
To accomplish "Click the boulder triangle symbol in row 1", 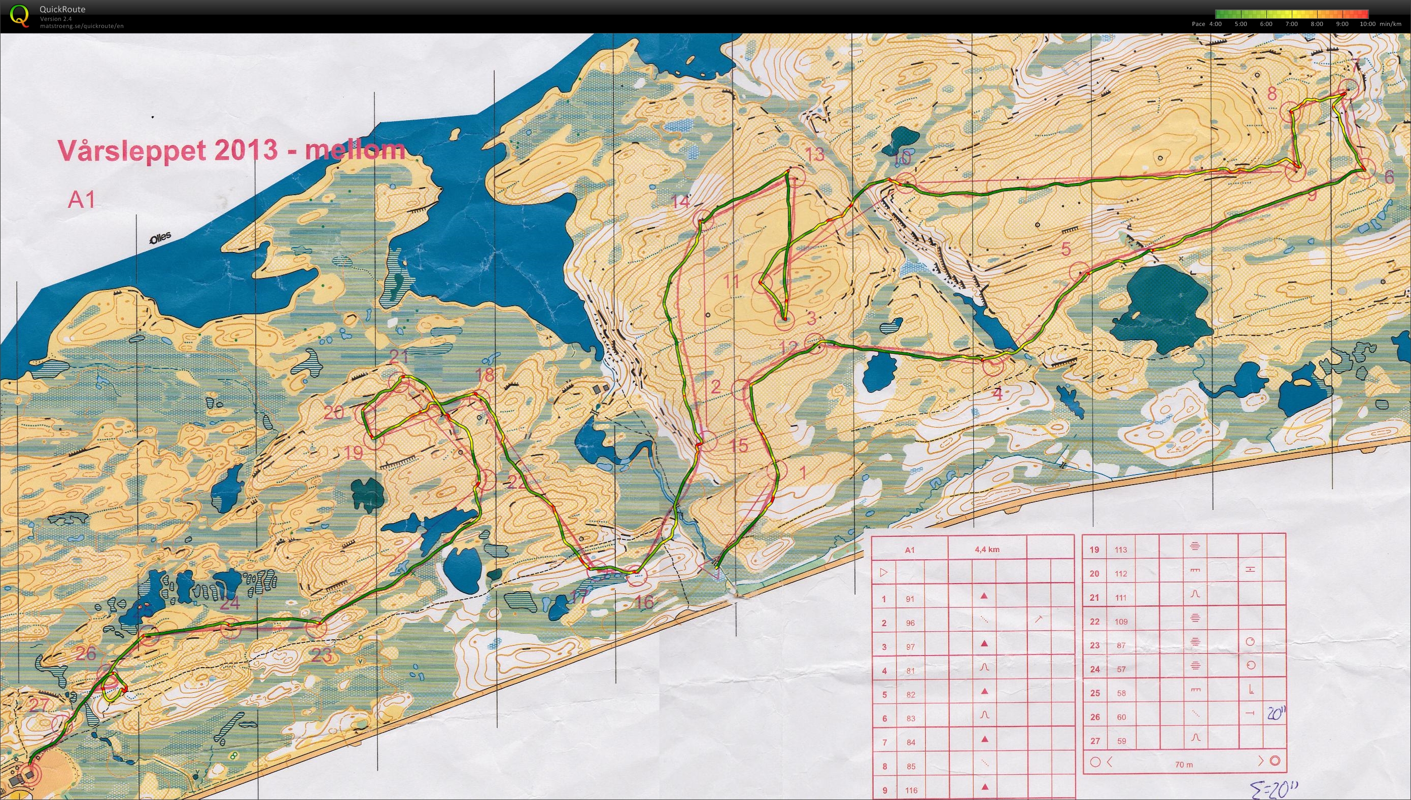I will 985,596.
